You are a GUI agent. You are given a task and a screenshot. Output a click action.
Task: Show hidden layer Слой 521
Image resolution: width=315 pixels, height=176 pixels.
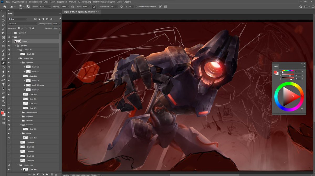pos(9,99)
